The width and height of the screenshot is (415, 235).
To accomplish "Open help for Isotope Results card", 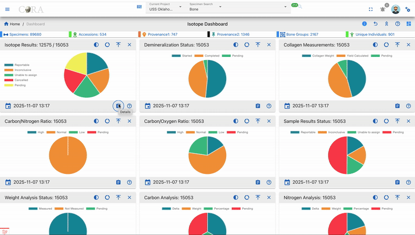I will (129, 106).
